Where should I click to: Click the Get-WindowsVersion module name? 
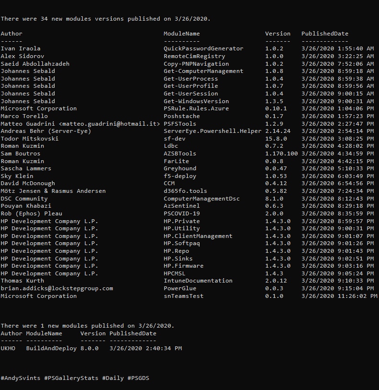(196, 101)
